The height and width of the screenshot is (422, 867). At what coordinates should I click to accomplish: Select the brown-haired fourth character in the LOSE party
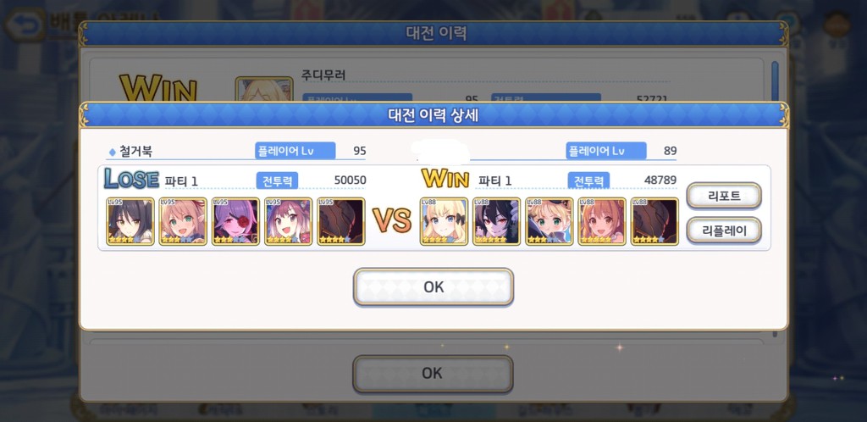click(x=288, y=221)
